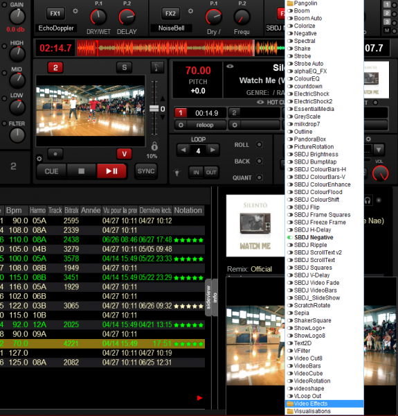398x416 pixels.
Task: Open the NoiseBell effect selector
Action: 172,28
